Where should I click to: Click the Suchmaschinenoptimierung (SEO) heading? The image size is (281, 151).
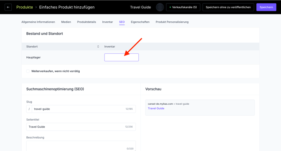(55, 89)
